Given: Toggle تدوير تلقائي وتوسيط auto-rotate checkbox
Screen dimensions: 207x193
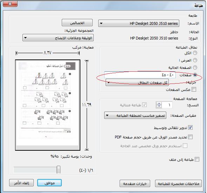Looking at the screenshot, I should pyautogui.click(x=190, y=128).
